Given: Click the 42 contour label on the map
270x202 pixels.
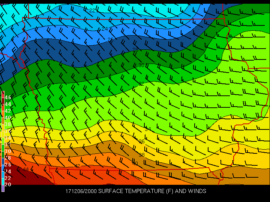Looking at the screenshot, I should (78, 166).
